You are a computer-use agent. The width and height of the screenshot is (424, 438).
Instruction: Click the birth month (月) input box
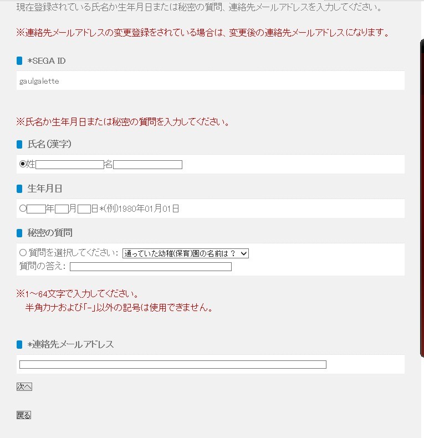[62, 208]
